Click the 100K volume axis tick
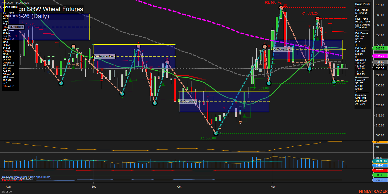The height and width of the screenshot is (194, 388). (x=379, y=158)
